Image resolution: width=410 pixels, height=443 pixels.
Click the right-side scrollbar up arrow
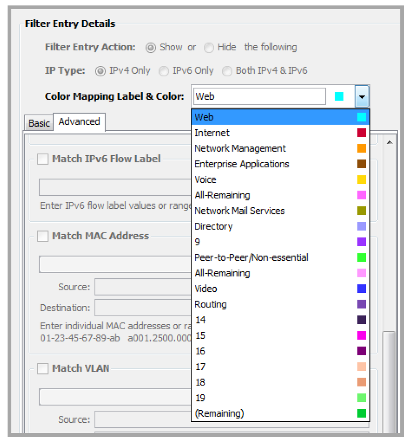[389, 142]
